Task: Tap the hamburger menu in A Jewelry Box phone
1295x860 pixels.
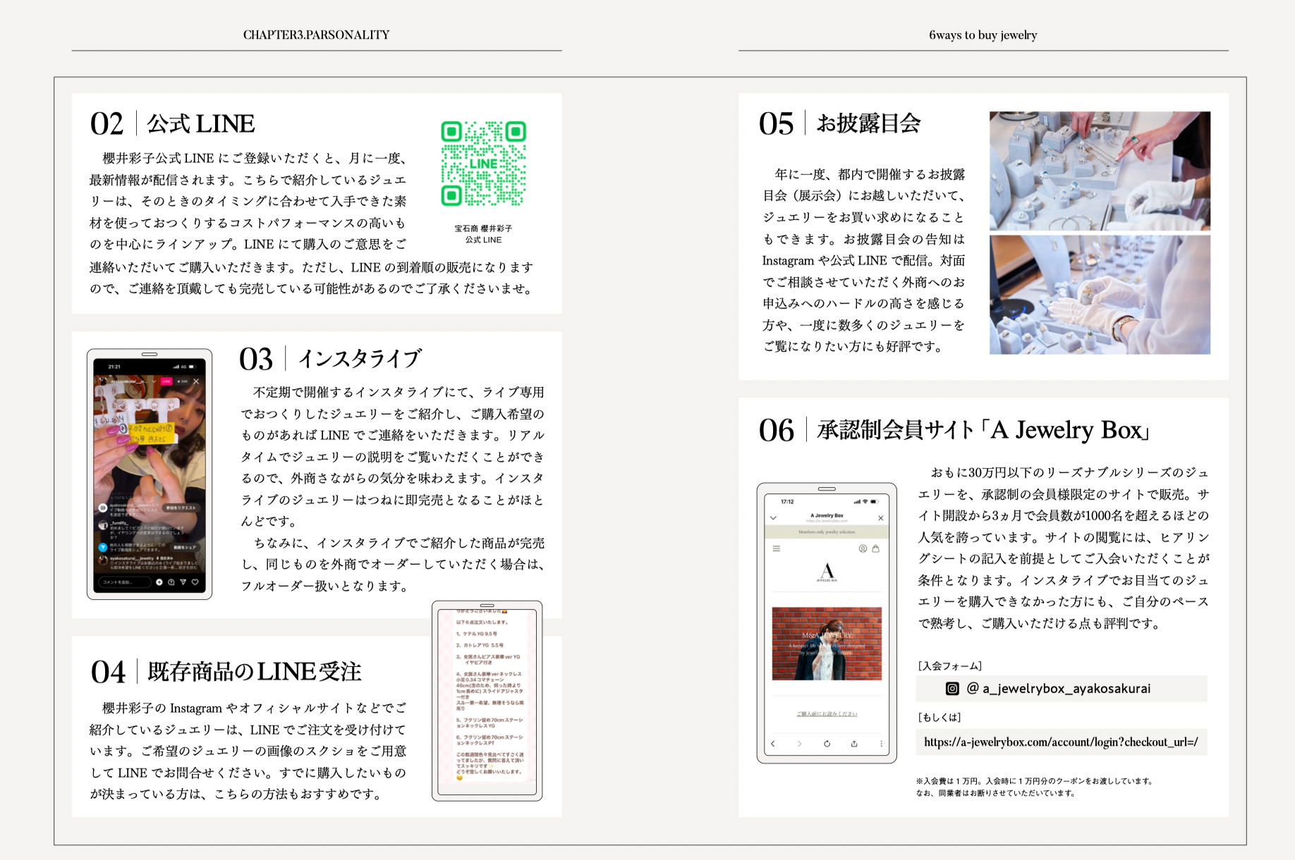Action: coord(777,548)
